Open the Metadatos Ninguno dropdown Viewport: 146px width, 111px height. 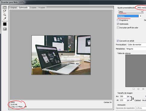(136, 49)
